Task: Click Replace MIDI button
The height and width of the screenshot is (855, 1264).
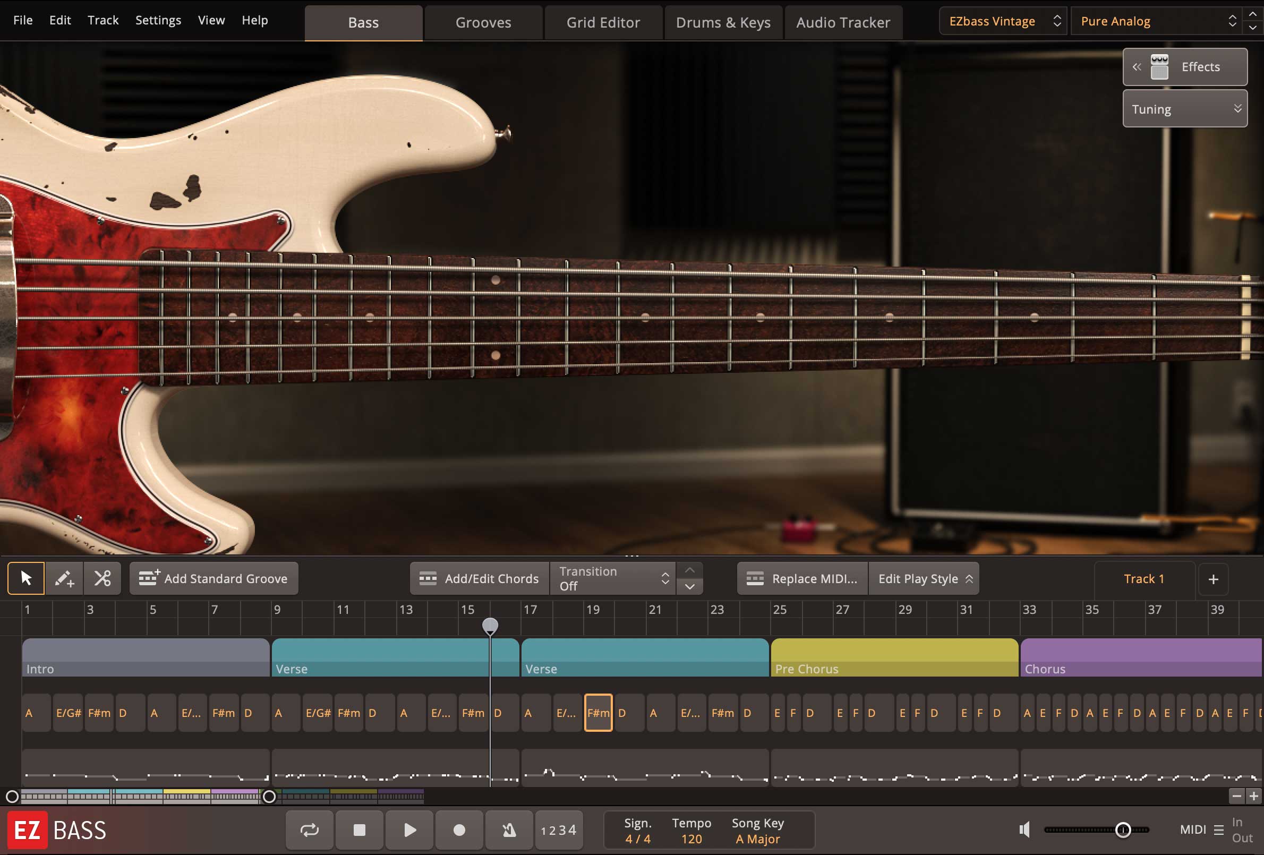Action: pyautogui.click(x=802, y=578)
